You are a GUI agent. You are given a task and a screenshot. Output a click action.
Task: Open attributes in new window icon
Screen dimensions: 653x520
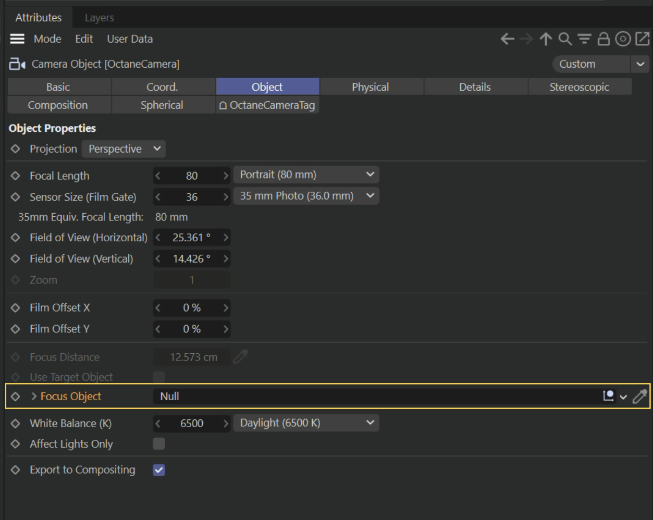click(x=643, y=39)
